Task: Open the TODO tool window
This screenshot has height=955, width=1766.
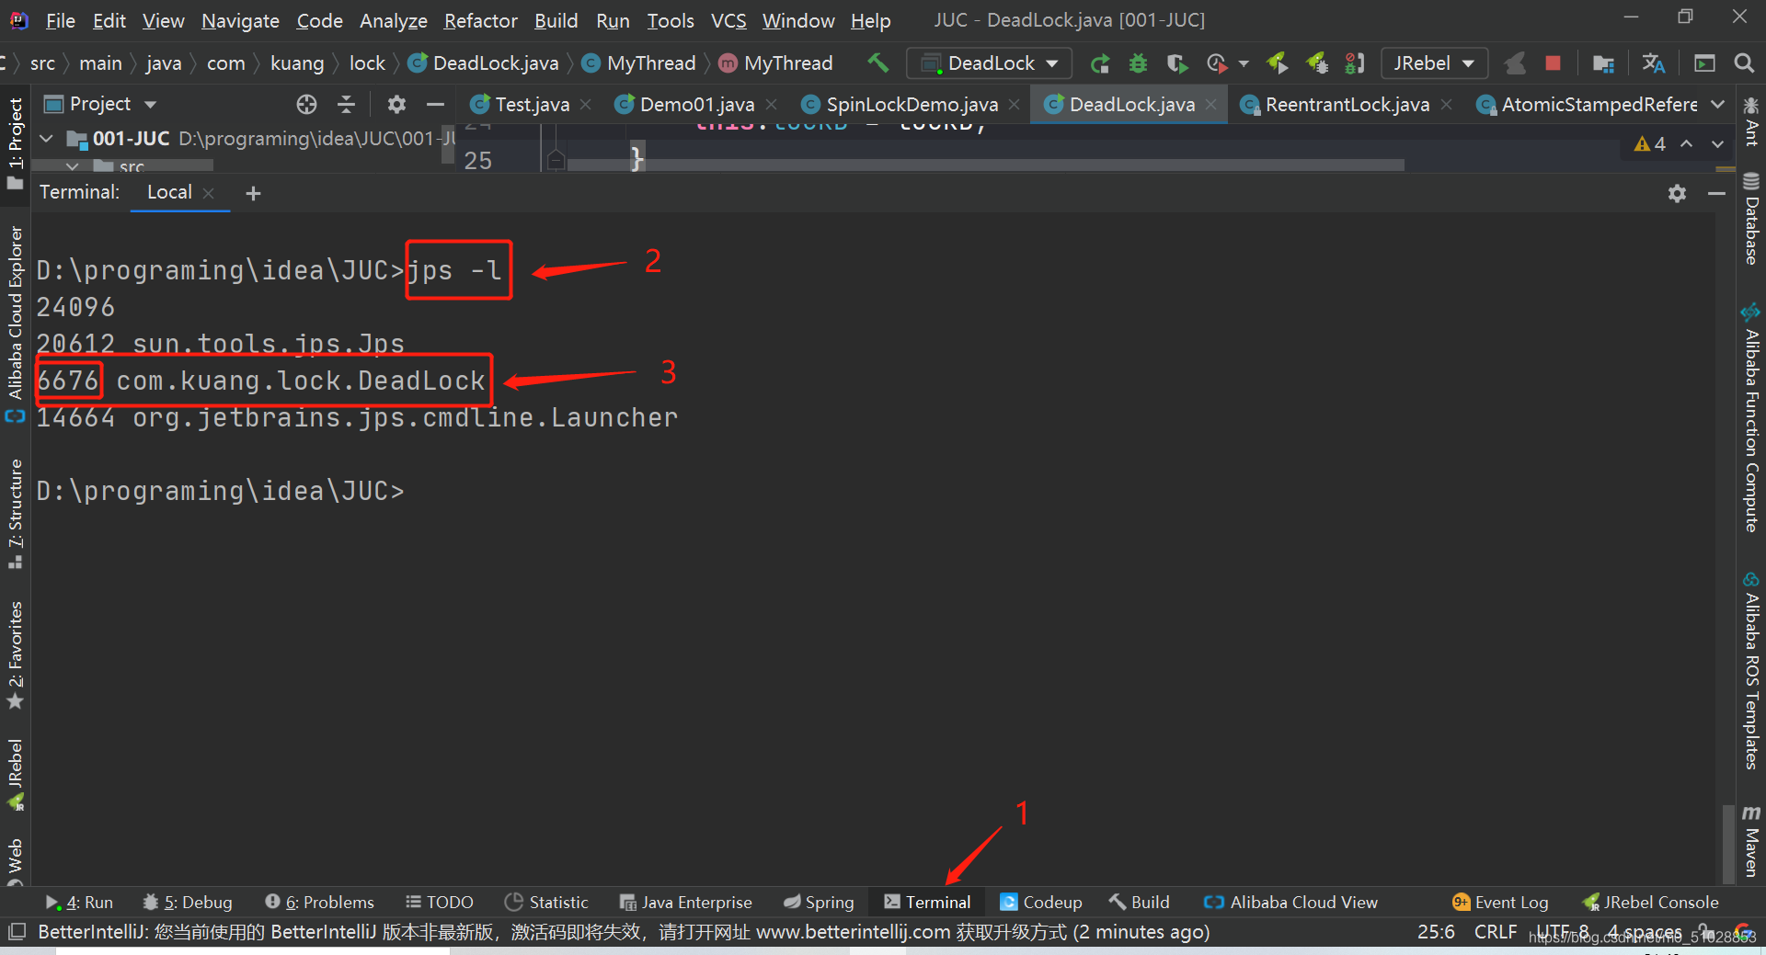Action: 440,903
